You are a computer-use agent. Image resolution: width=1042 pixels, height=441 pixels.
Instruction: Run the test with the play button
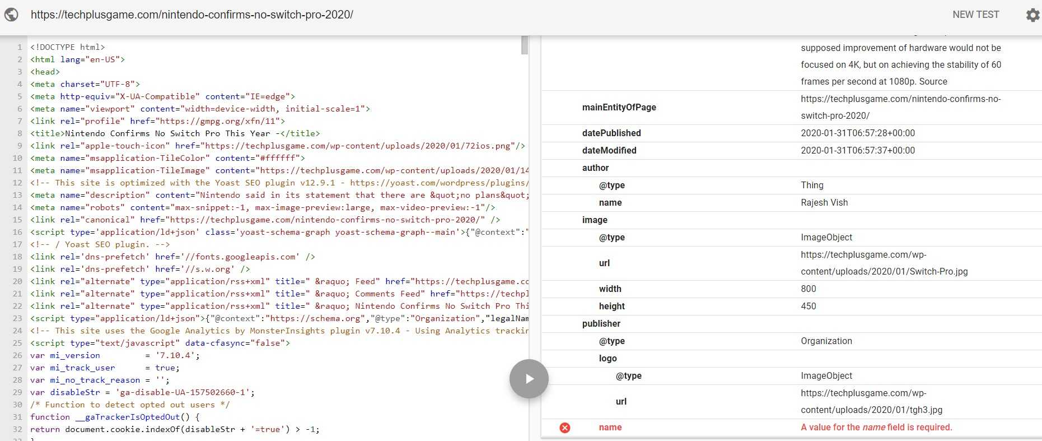529,379
